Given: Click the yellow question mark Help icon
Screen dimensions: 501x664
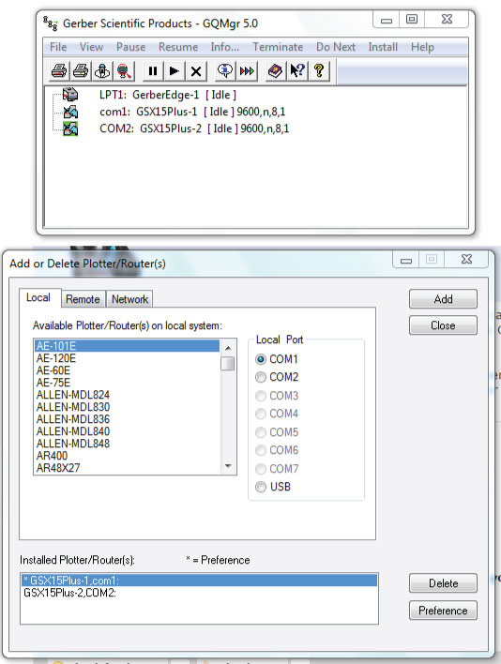Looking at the screenshot, I should (319, 70).
